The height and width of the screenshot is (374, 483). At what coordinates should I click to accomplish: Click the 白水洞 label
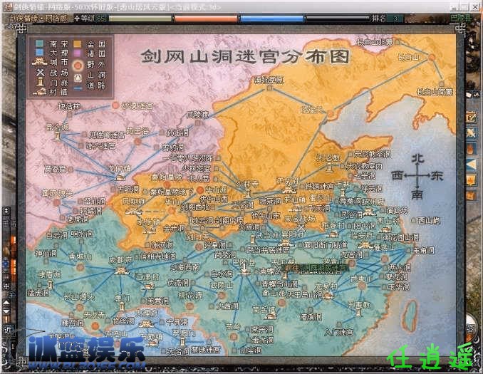tap(222, 274)
